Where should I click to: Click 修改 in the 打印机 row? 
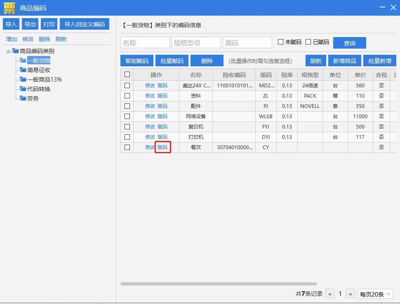(x=150, y=137)
